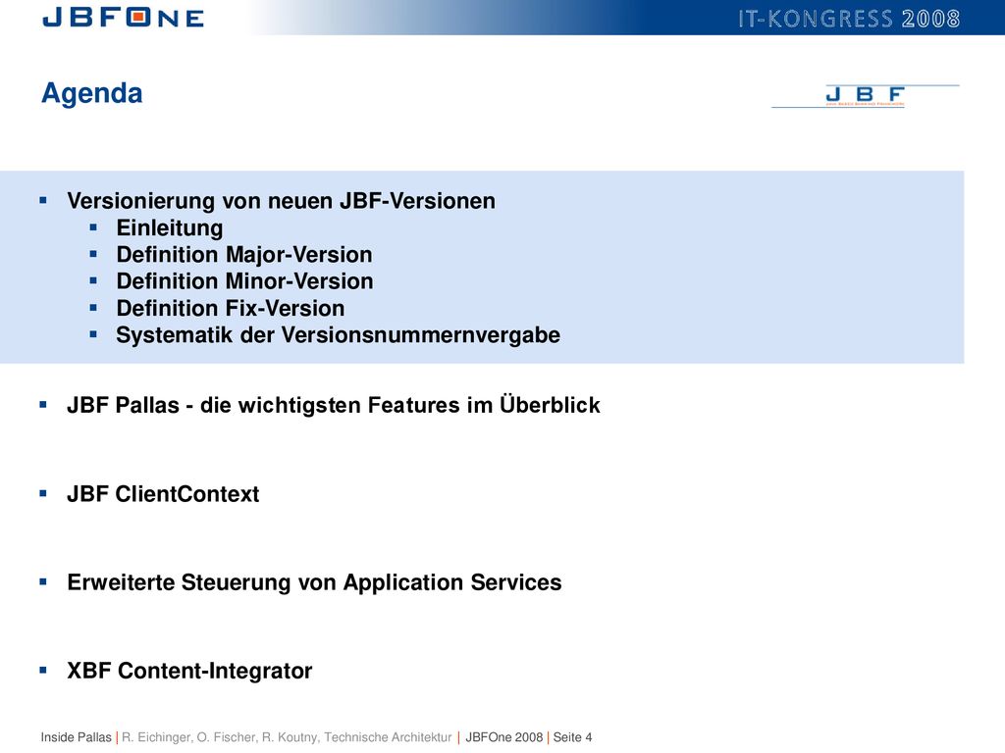Click 'Definition Major-Version' sub-item
Screen dimensions: 1005x753
(244, 255)
